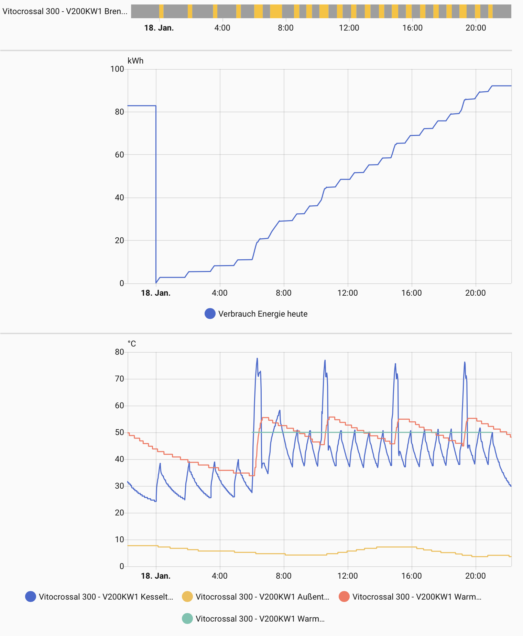Click the last gray segment of burner timeline
523x636 pixels.
pos(502,11)
